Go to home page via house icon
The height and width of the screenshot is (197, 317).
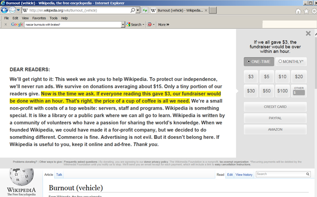[298, 11]
